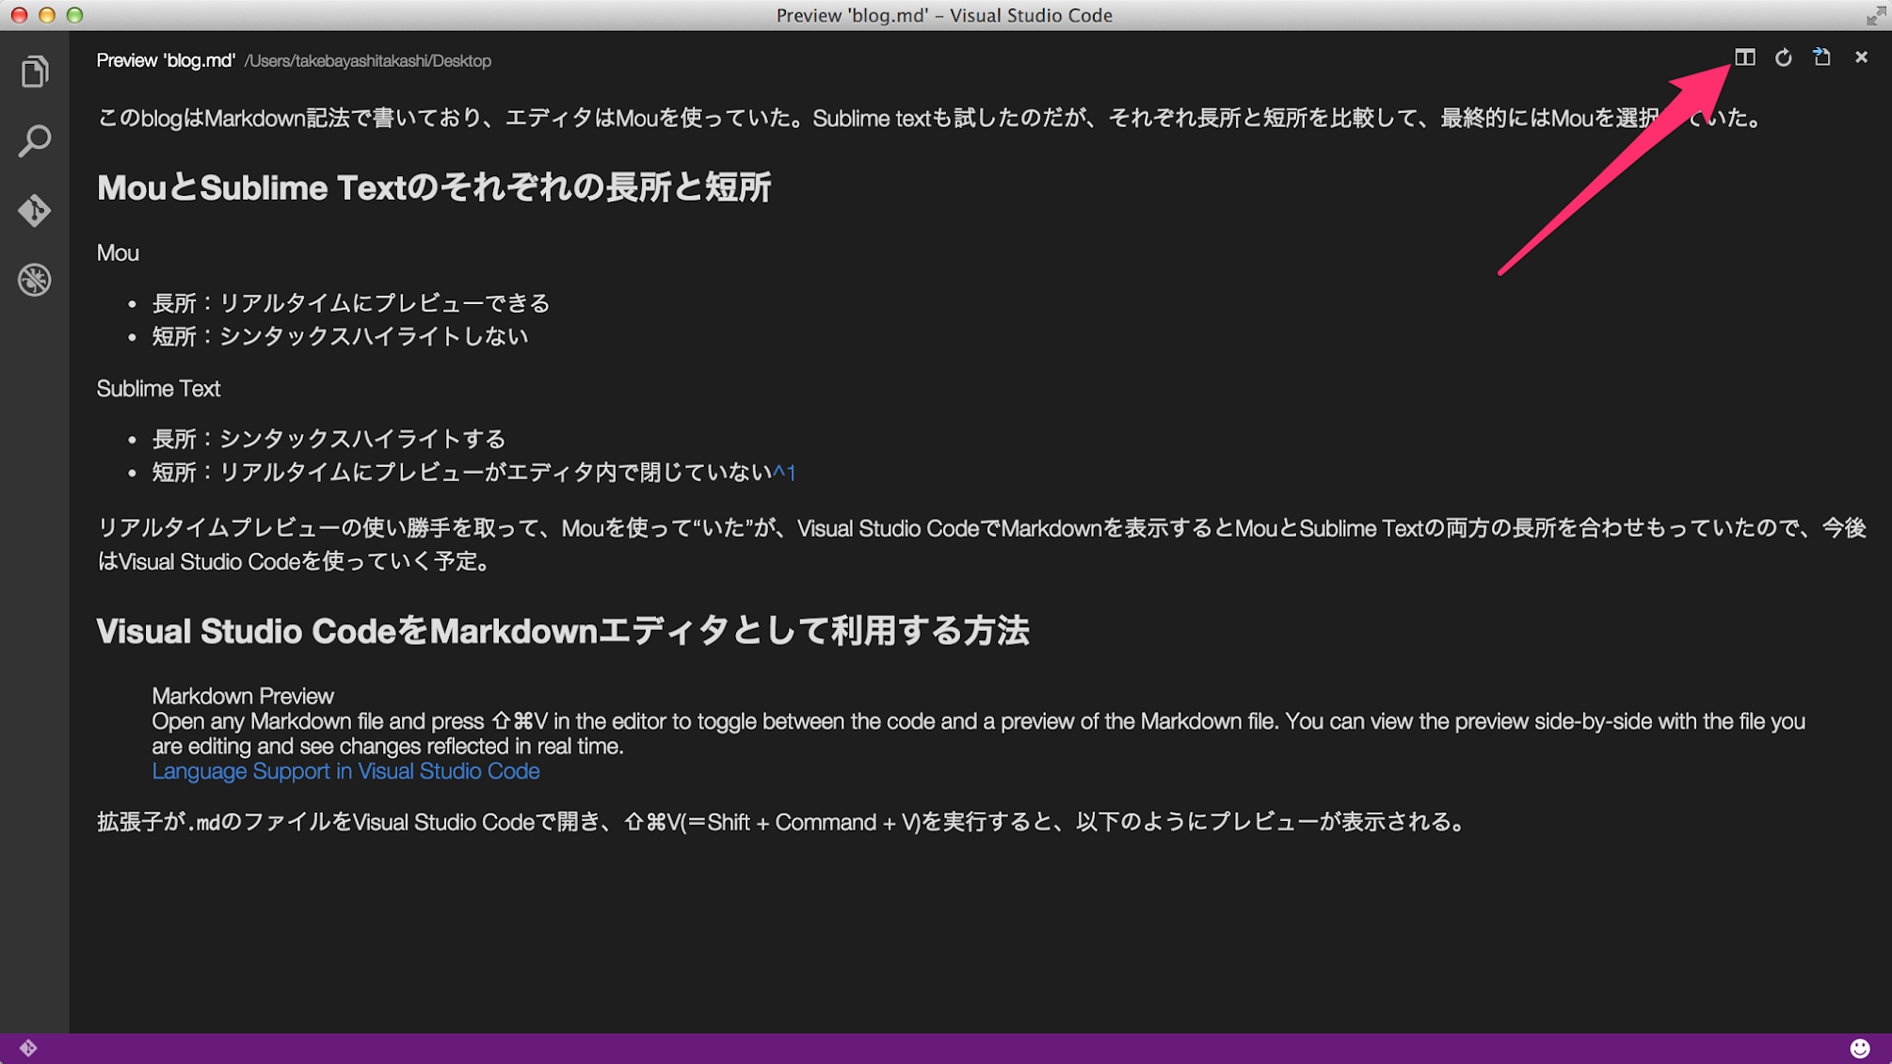Click the Git status icon in status bar
Image resolution: width=1892 pixels, height=1064 pixels.
28,1048
